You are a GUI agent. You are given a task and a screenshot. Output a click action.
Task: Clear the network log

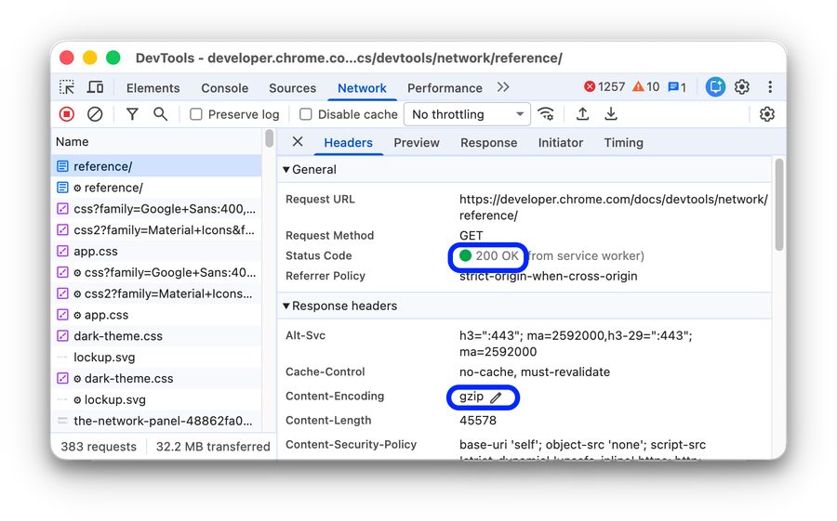(95, 114)
